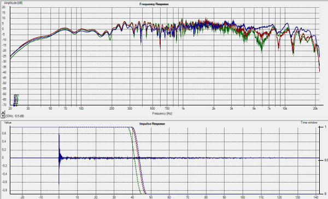Click the Impulse Response chart title
This screenshot has width=328, height=199.
pyautogui.click(x=152, y=124)
